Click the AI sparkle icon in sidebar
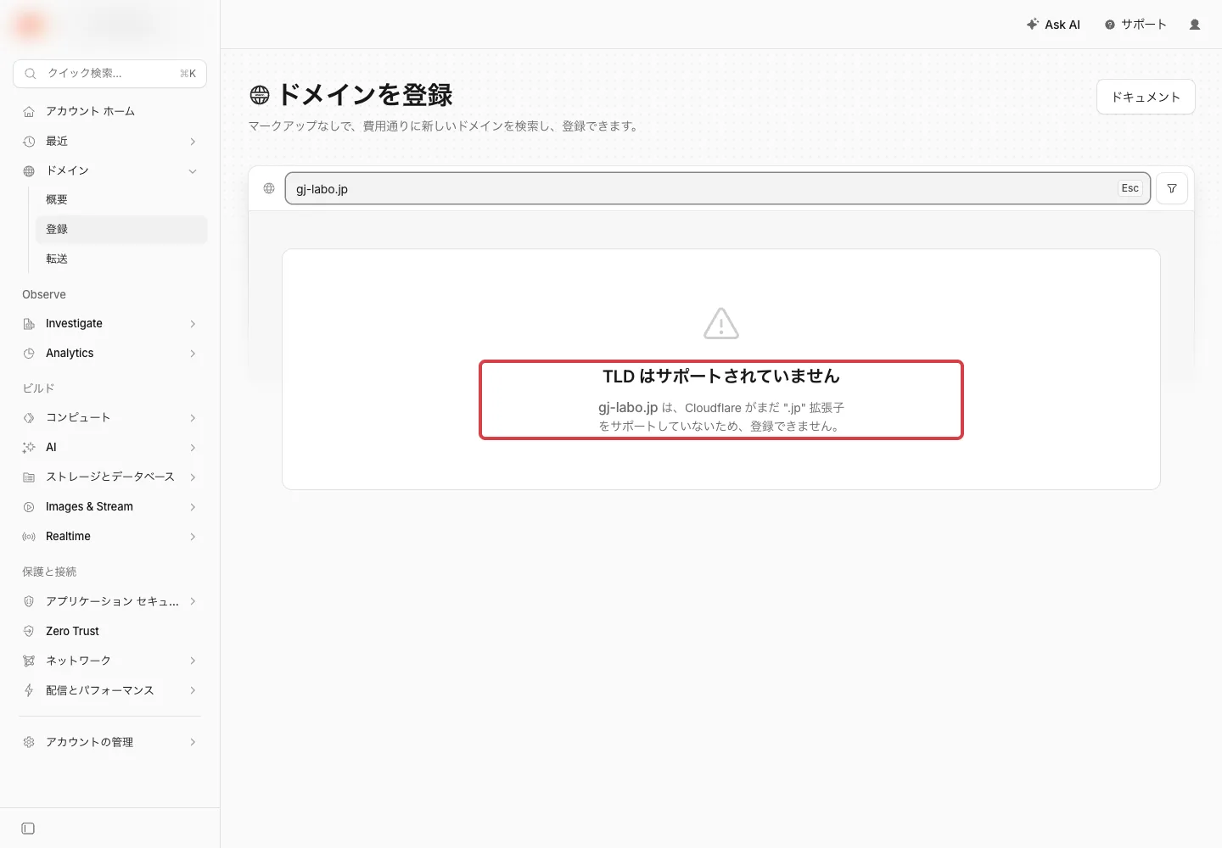Viewport: 1222px width, 848px height. pos(29,448)
